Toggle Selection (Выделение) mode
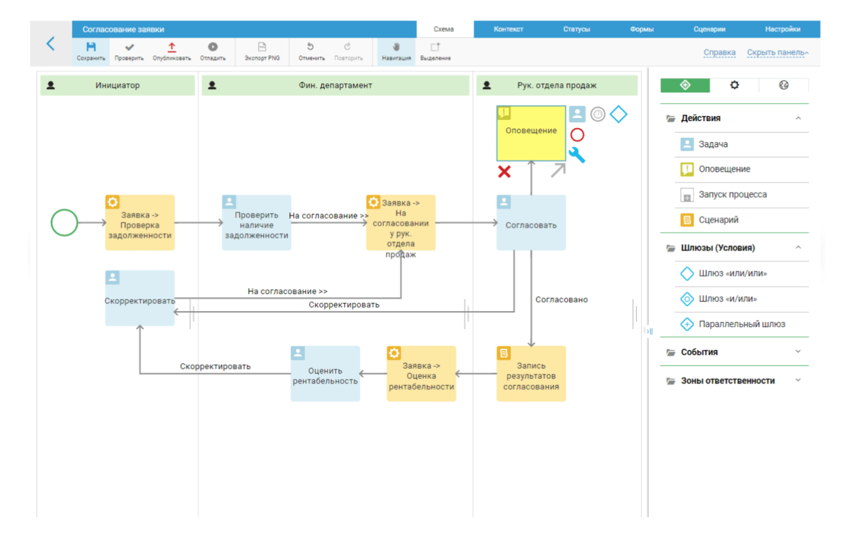Viewport: 853px width, 533px height. point(435,47)
